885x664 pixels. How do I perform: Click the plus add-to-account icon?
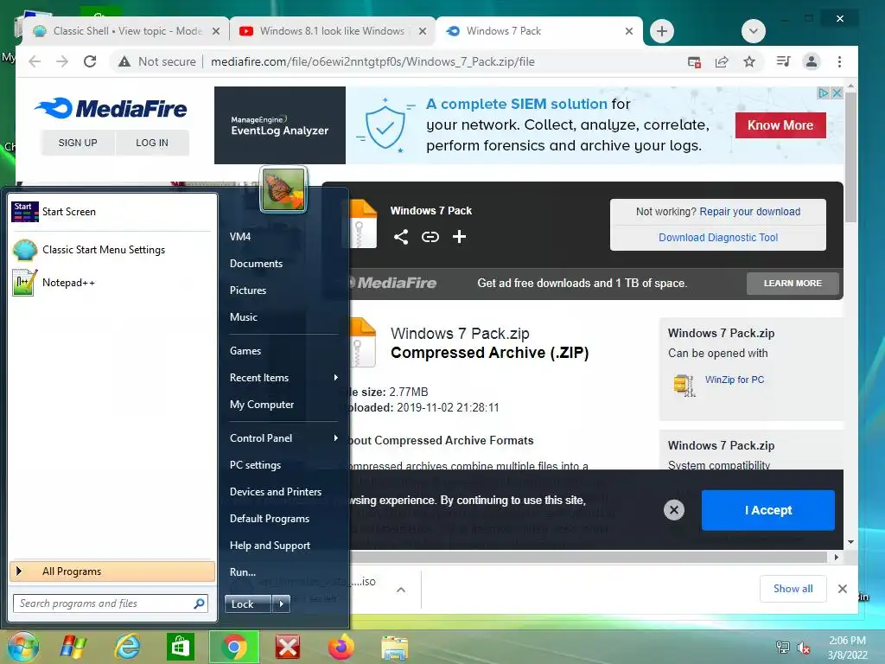pyautogui.click(x=460, y=237)
